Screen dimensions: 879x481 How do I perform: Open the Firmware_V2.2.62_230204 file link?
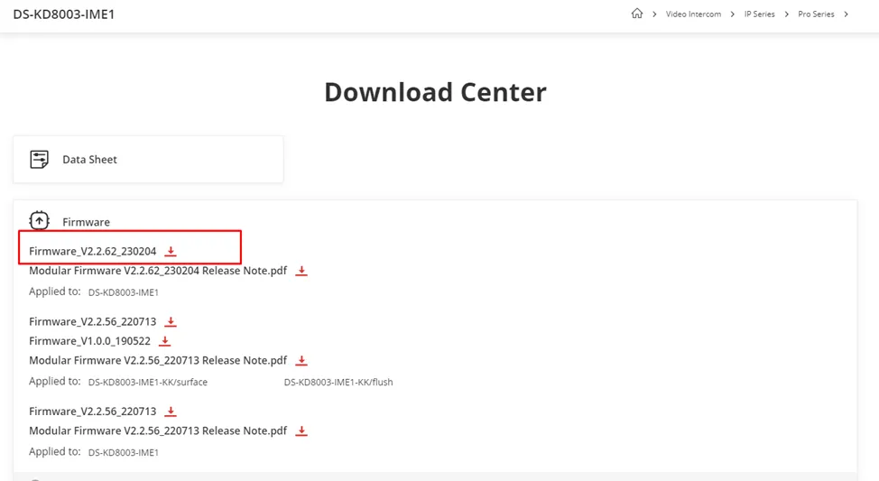pos(92,251)
